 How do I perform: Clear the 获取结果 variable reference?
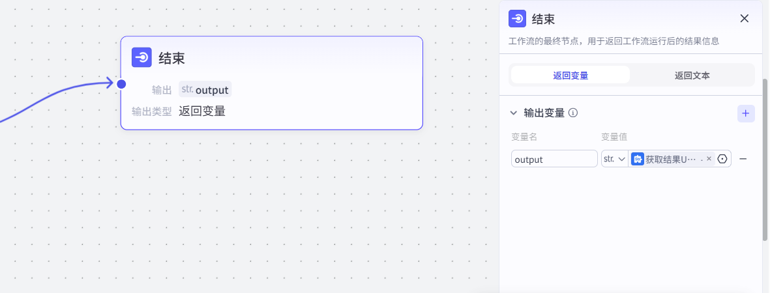[709, 159]
